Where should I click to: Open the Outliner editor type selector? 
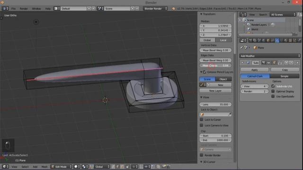coord(243,15)
